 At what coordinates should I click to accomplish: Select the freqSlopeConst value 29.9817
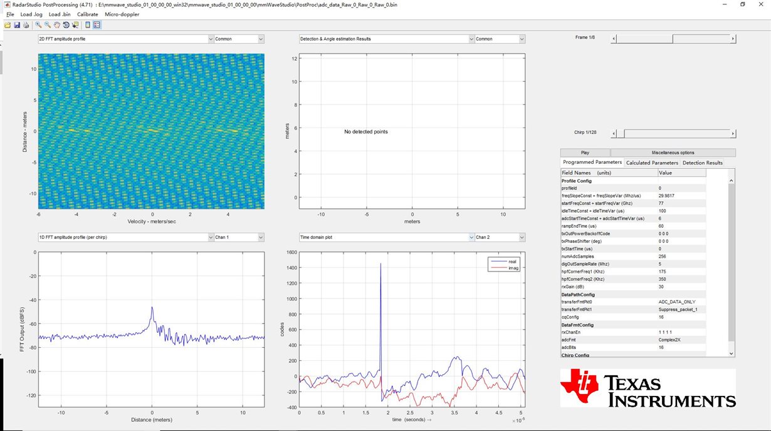click(x=682, y=196)
